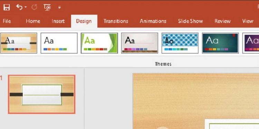The width and height of the screenshot is (259, 129).
Task: Choose the plain white Office theme
Action: (59, 43)
